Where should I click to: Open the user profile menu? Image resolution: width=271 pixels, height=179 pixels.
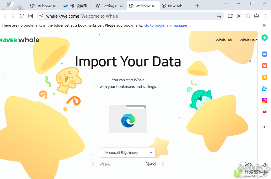click(x=257, y=16)
